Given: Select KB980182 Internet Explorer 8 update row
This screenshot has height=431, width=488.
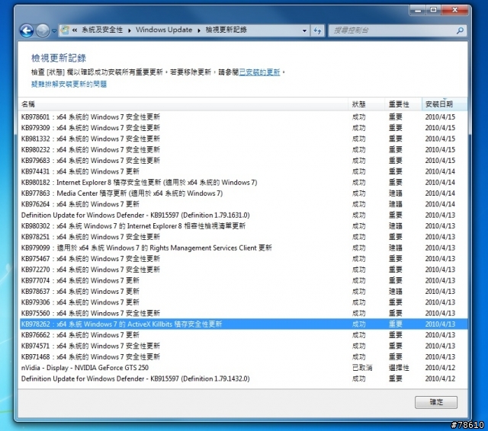Looking at the screenshot, I should (243, 183).
